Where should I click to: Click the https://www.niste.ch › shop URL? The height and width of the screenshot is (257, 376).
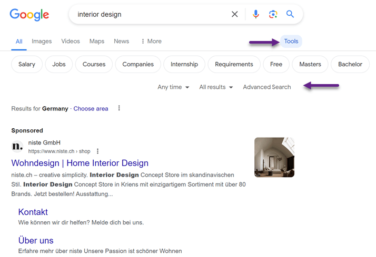(59, 151)
